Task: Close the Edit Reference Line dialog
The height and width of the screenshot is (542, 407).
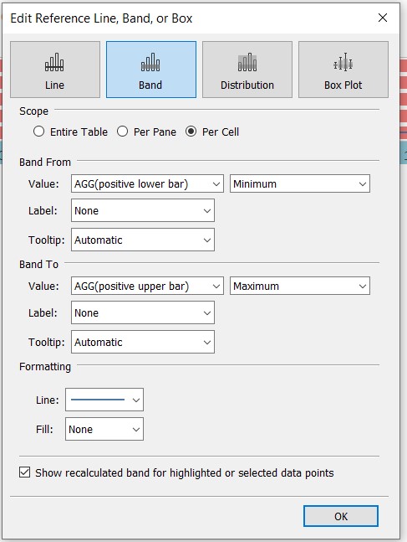Action: click(383, 18)
